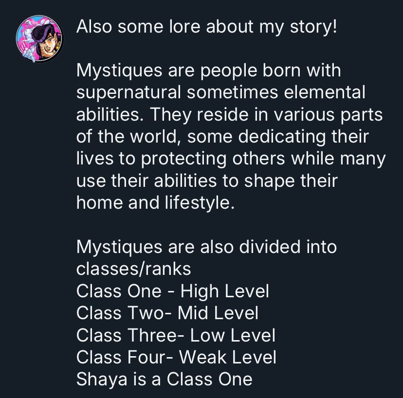Tap the line starting "abilities. They reside"

(230, 115)
